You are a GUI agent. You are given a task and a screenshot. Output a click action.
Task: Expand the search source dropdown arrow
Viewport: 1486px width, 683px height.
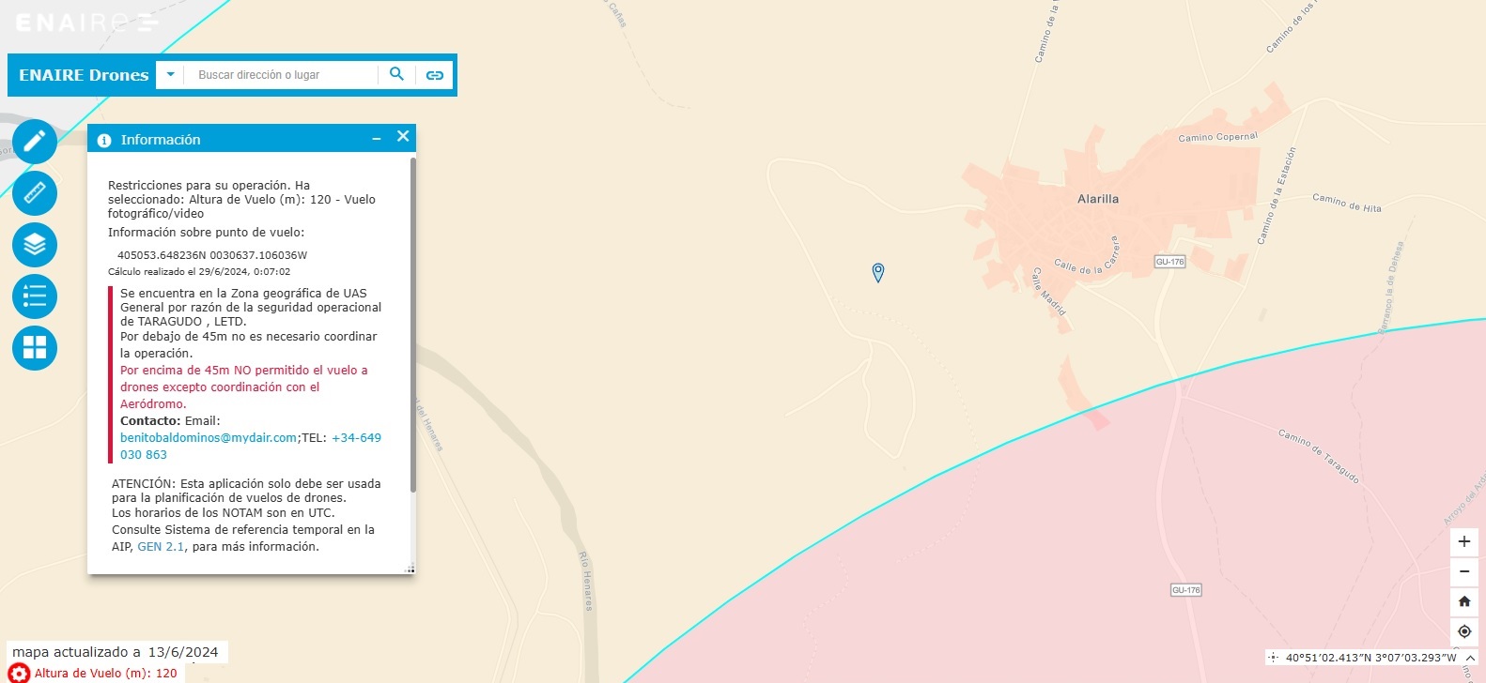point(170,74)
